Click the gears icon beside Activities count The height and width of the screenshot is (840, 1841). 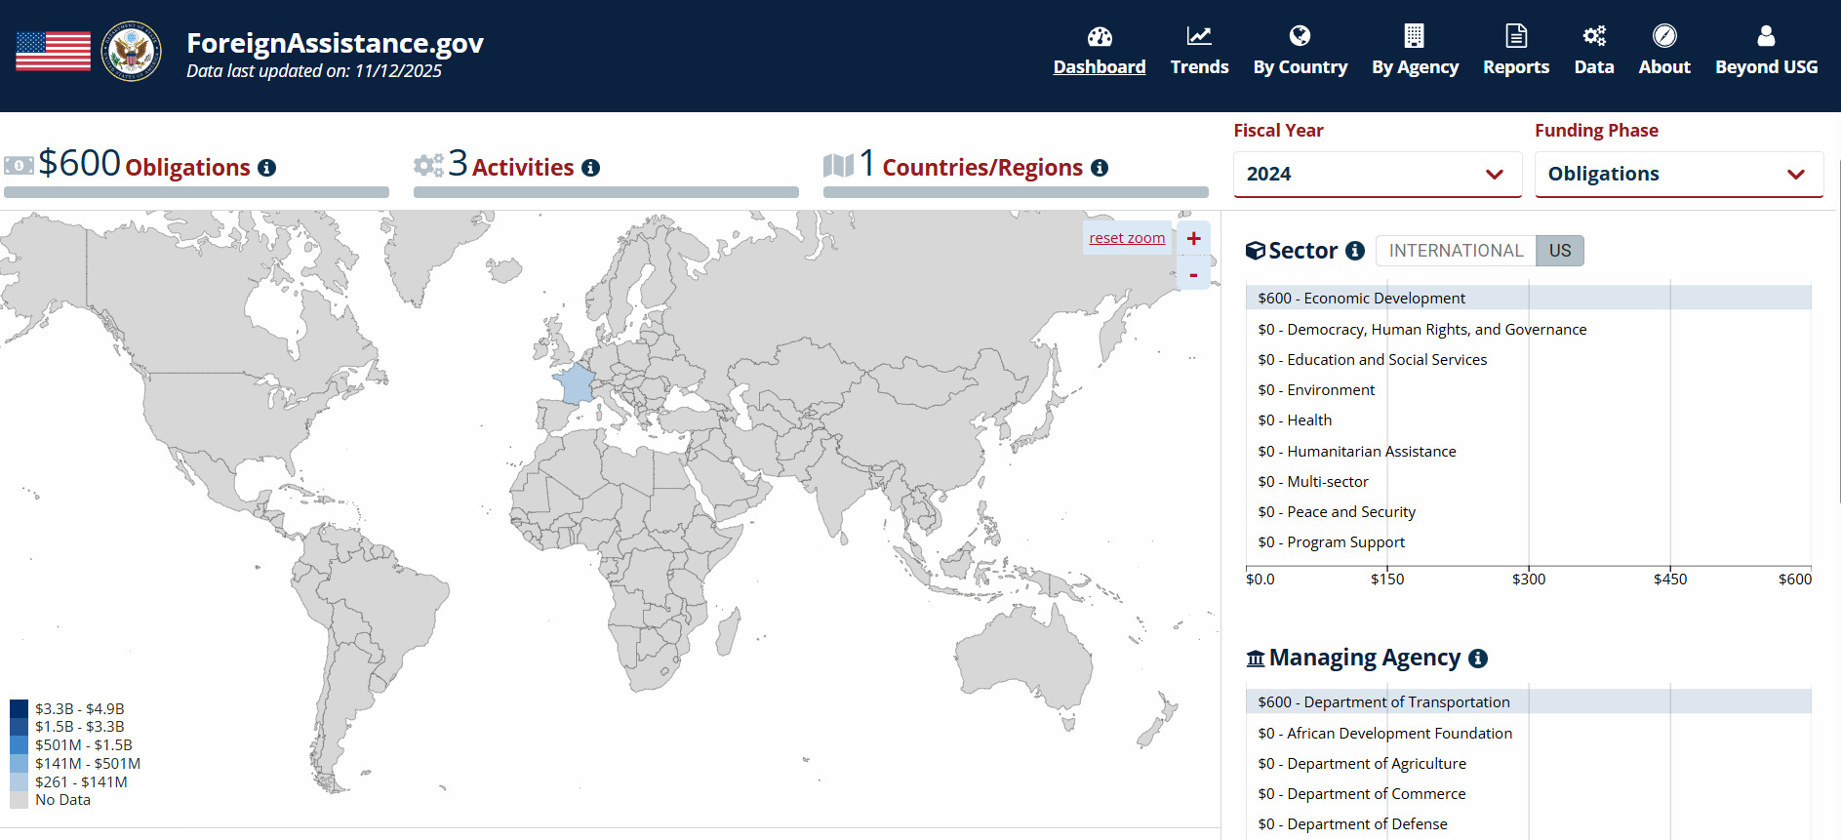(x=428, y=165)
